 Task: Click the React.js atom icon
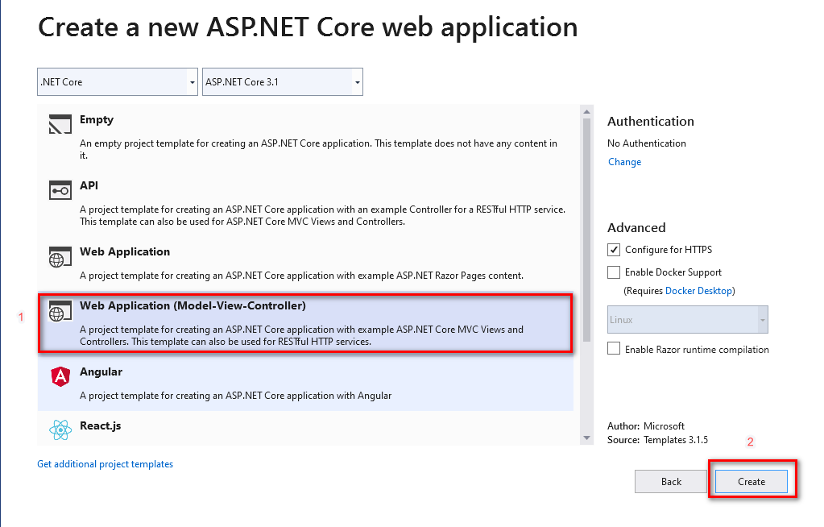tap(60, 430)
